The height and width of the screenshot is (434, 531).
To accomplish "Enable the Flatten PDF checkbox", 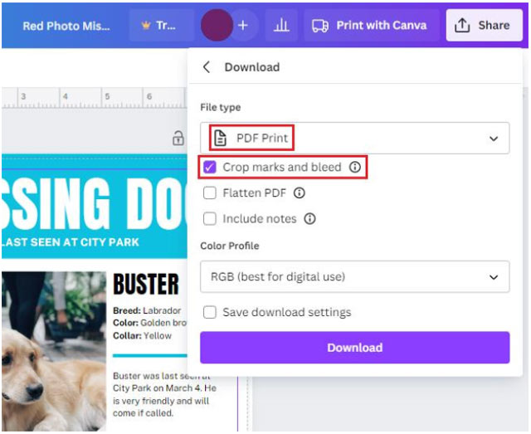I will point(210,193).
